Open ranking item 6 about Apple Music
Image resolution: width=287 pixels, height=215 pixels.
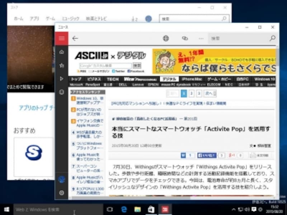[x=88, y=157]
